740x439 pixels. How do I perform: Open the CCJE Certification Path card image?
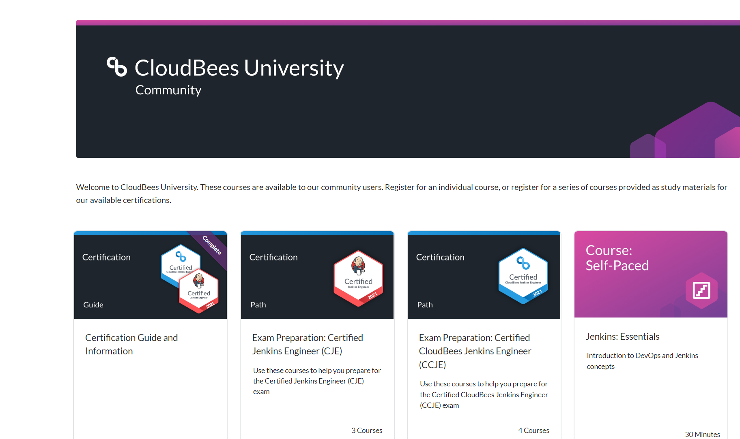[484, 275]
